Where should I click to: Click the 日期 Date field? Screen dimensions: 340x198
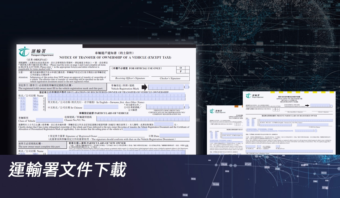click(x=175, y=136)
